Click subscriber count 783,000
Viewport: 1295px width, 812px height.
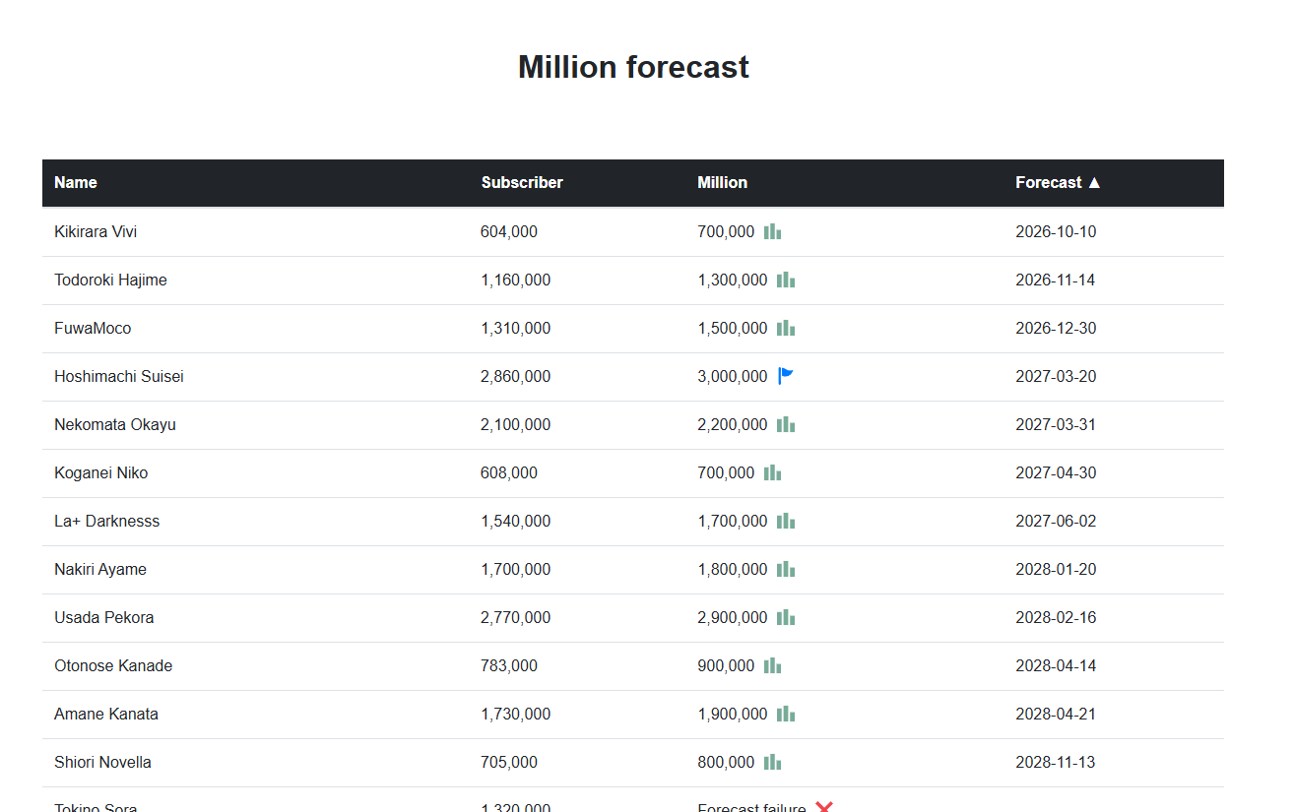[x=509, y=666]
